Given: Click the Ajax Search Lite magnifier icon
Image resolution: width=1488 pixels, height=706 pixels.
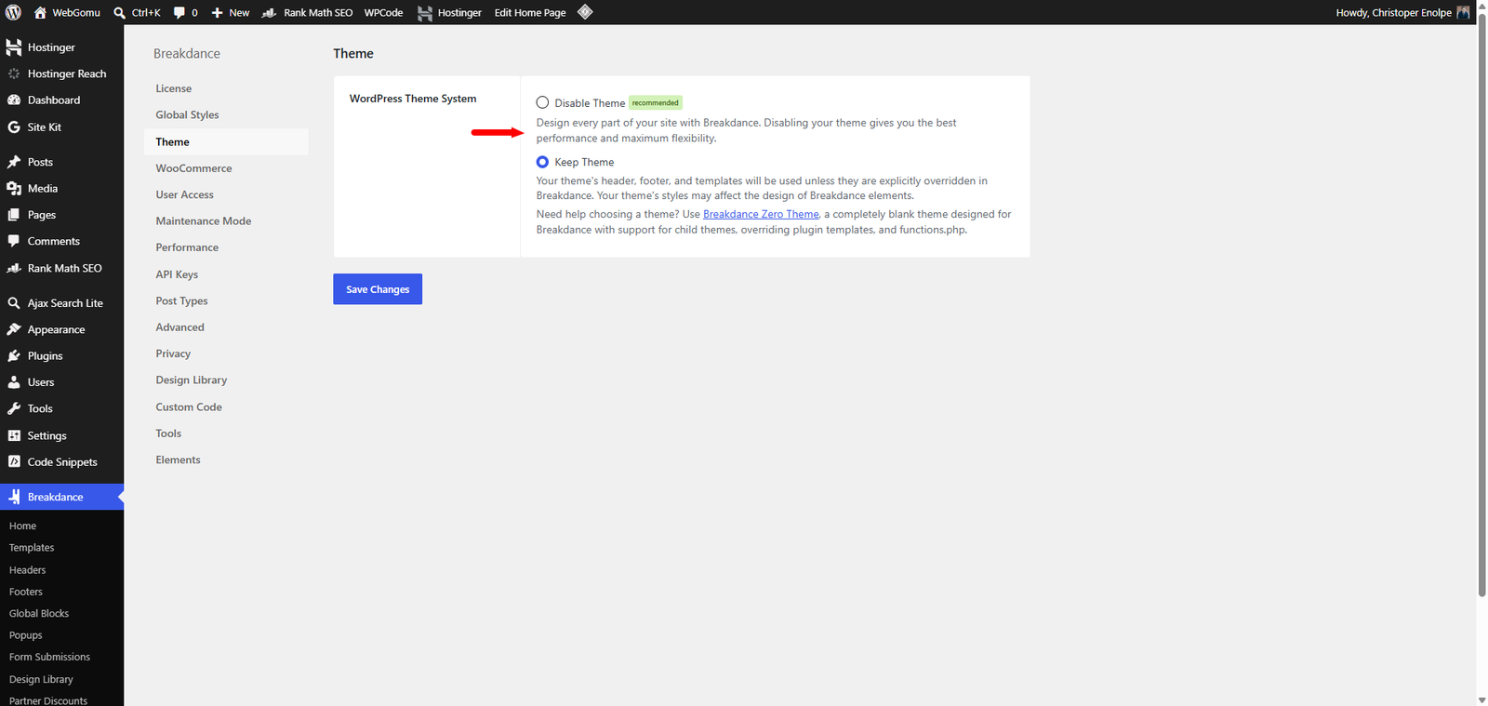Looking at the screenshot, I should (14, 303).
